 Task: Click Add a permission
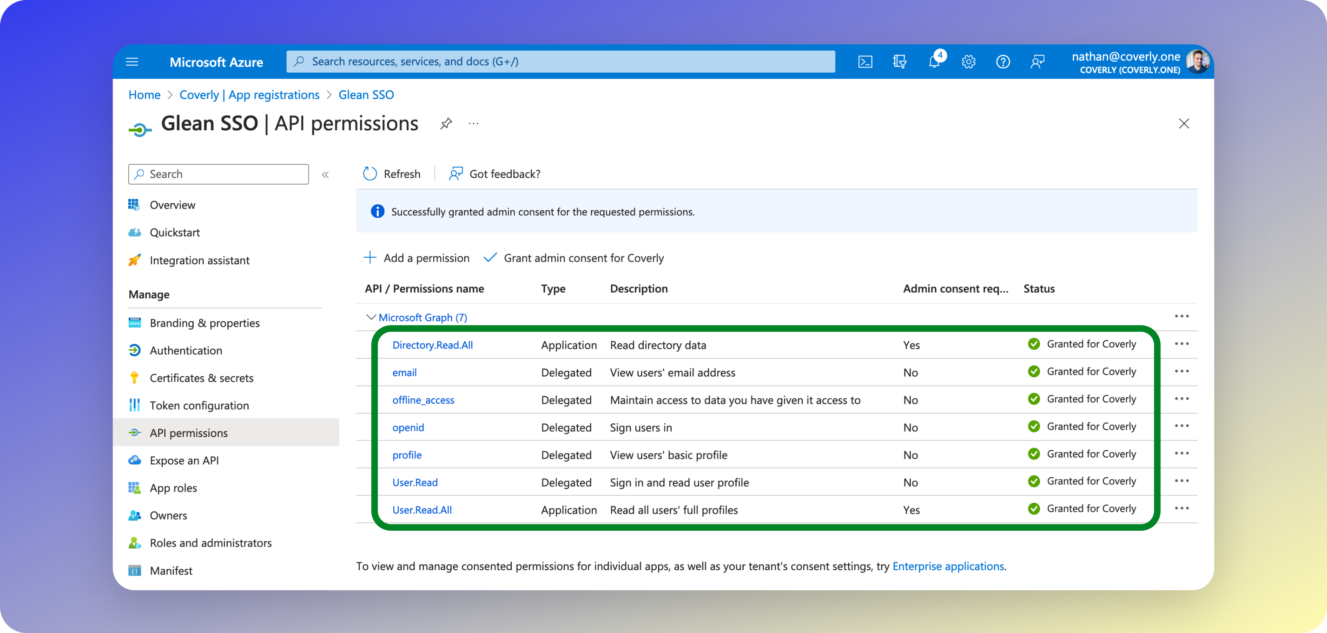click(416, 258)
